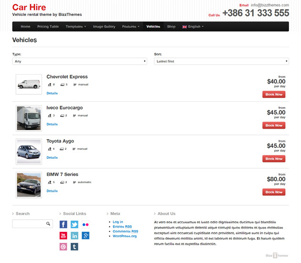Click the info@bizzthemes.com email address
The height and width of the screenshot is (263, 301).
point(270,5)
